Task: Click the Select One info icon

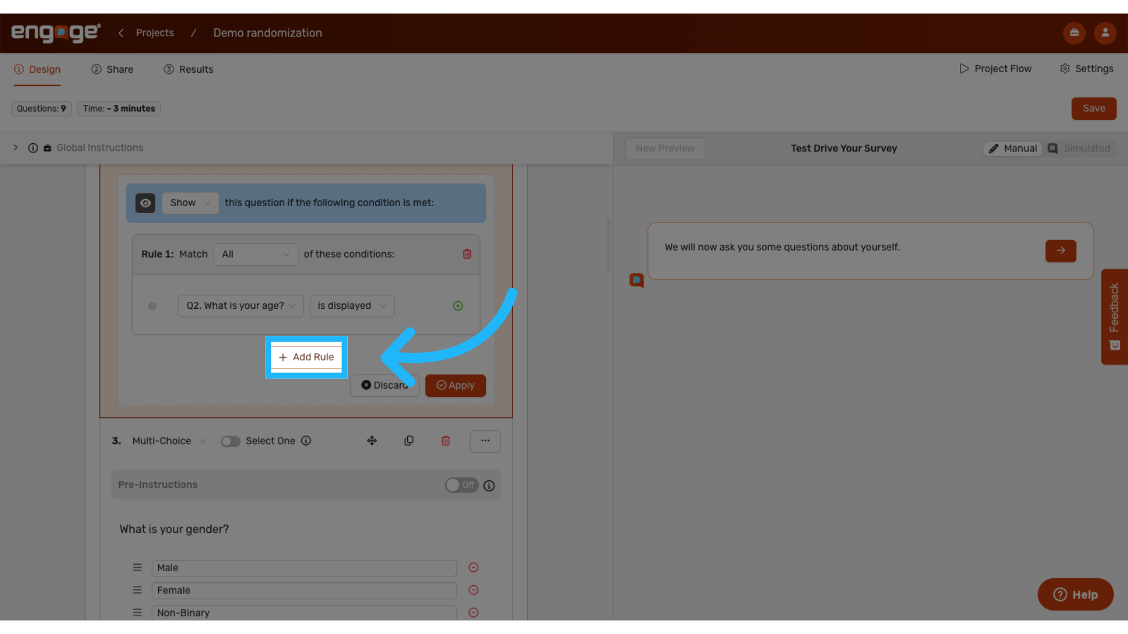Action: pyautogui.click(x=306, y=441)
